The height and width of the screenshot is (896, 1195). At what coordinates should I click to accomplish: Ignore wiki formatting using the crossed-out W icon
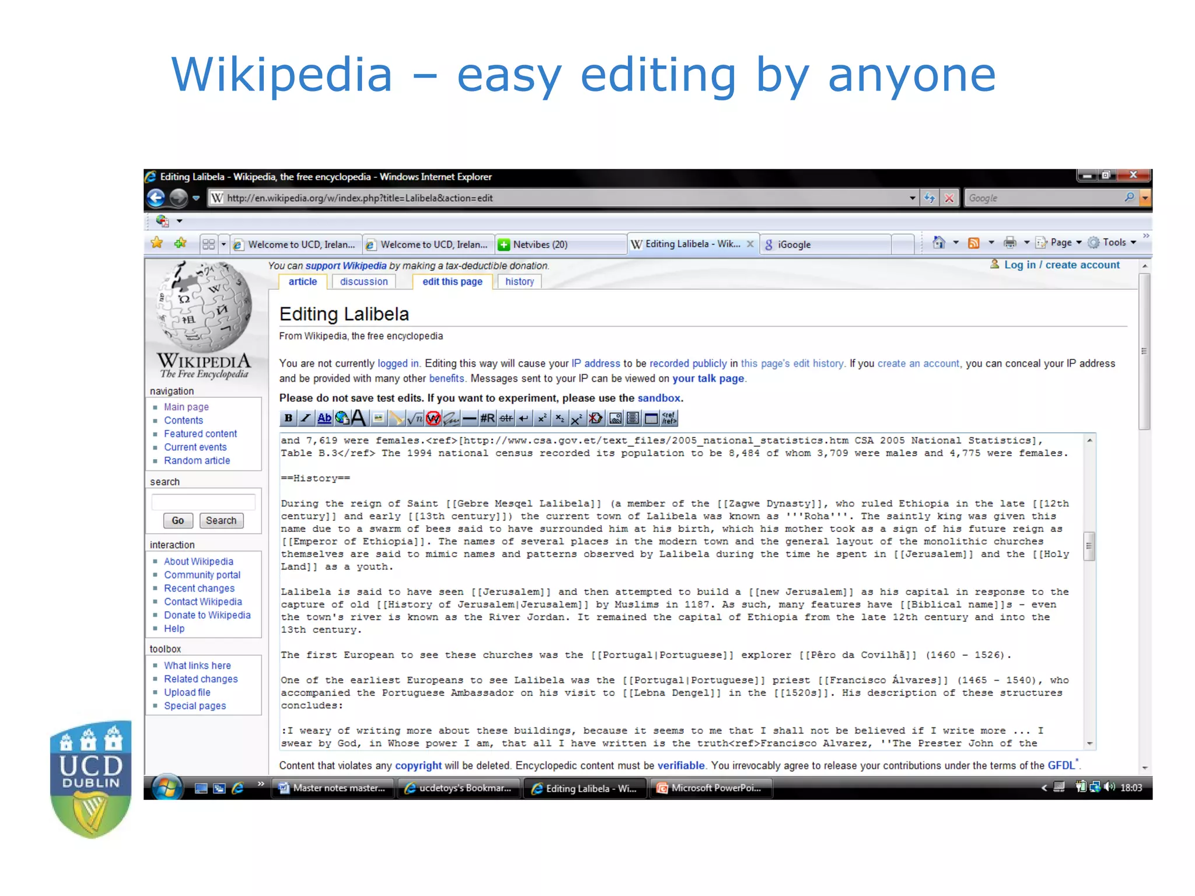click(x=433, y=418)
